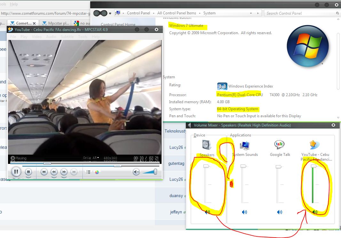
Task: Open the playlist icon in MPCSTAR
Action: tap(89, 172)
